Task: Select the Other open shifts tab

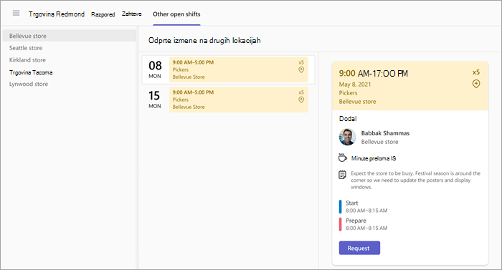Action: point(176,14)
